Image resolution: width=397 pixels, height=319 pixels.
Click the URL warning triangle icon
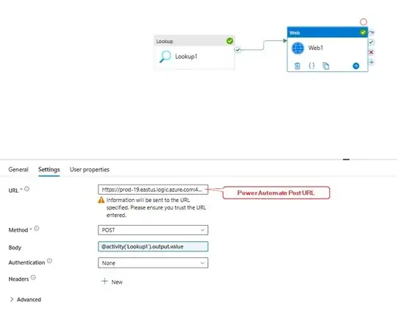(101, 200)
